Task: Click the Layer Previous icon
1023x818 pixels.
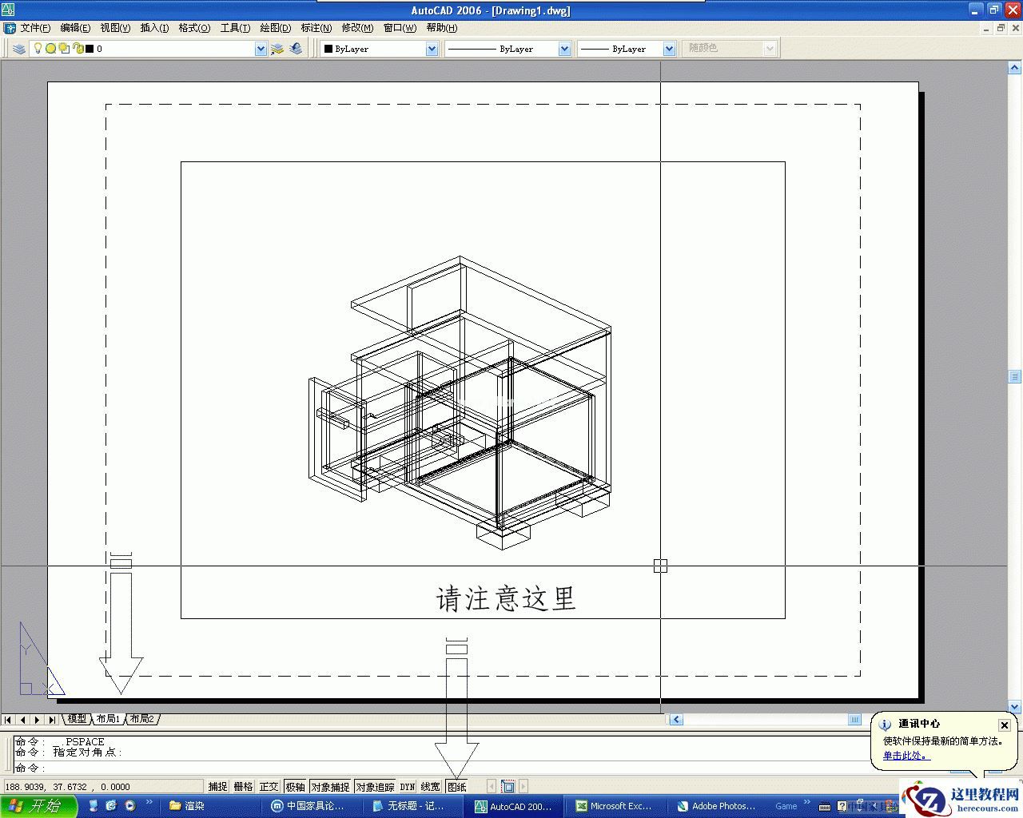Action: [x=297, y=49]
